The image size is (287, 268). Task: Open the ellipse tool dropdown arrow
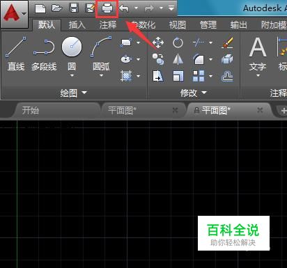(138, 59)
